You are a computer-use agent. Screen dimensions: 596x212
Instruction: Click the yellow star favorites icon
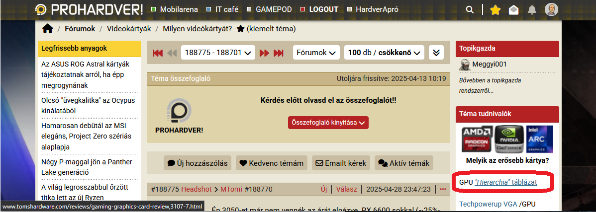coord(496,10)
